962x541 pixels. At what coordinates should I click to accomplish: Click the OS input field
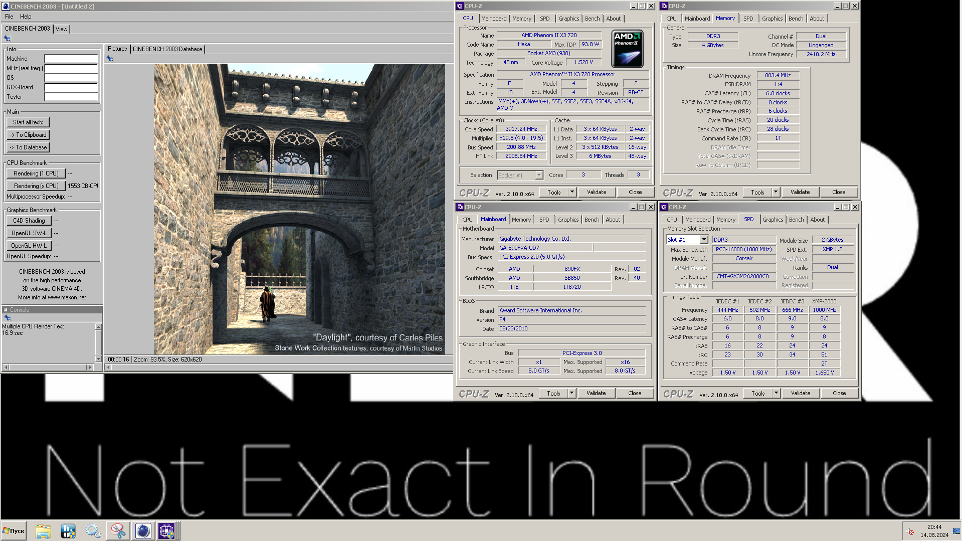tap(71, 78)
